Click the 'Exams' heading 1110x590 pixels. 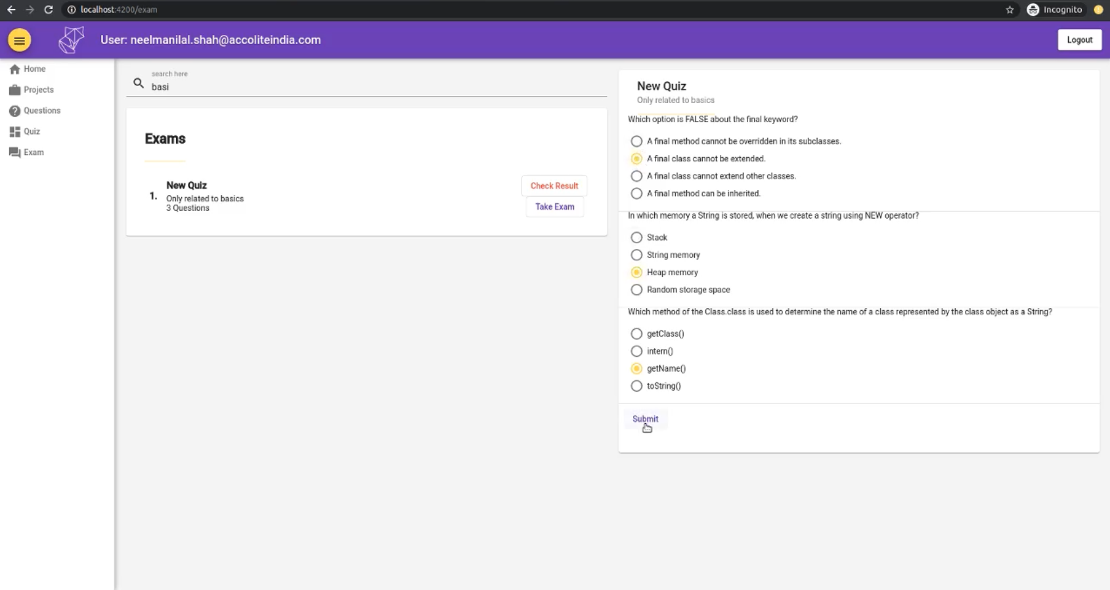pos(165,139)
